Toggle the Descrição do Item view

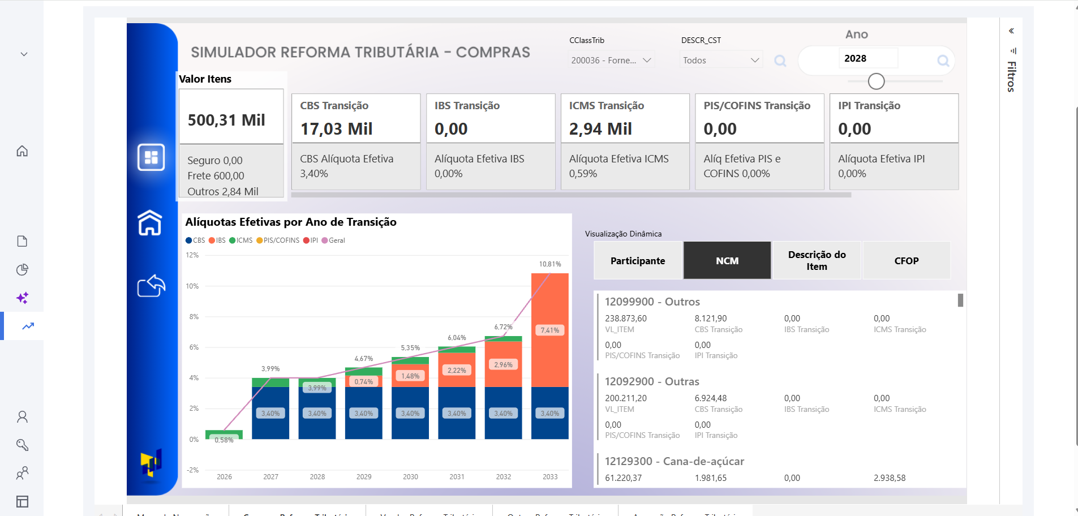coord(817,260)
